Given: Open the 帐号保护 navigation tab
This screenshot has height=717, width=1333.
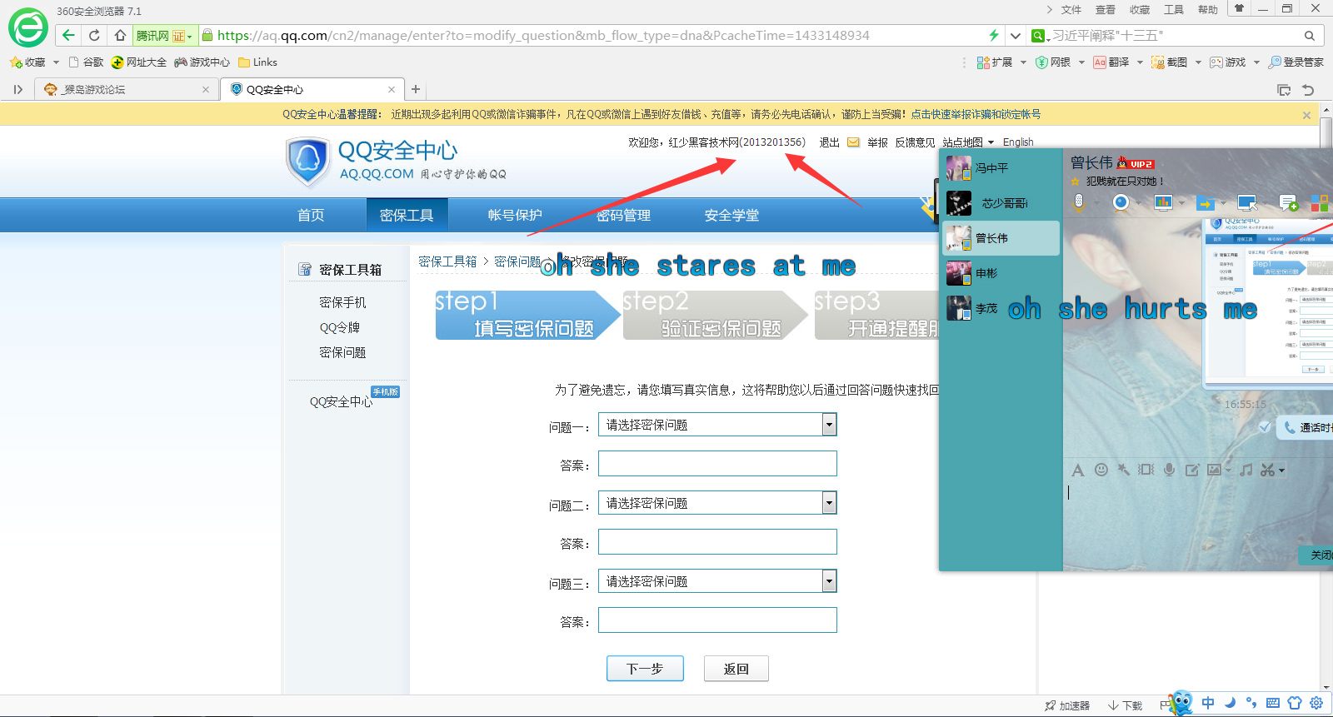Looking at the screenshot, I should 515,215.
